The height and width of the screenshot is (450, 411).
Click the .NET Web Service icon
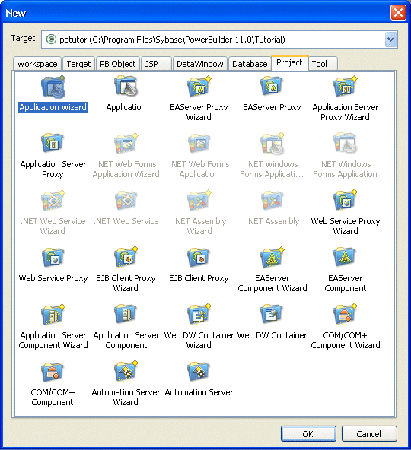tap(126, 200)
